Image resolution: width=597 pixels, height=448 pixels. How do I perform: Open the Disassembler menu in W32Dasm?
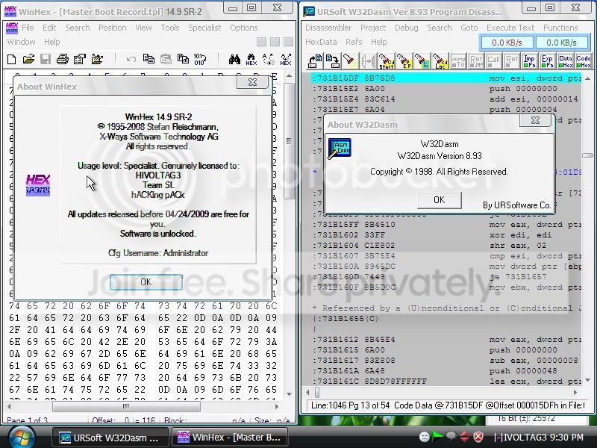point(328,28)
